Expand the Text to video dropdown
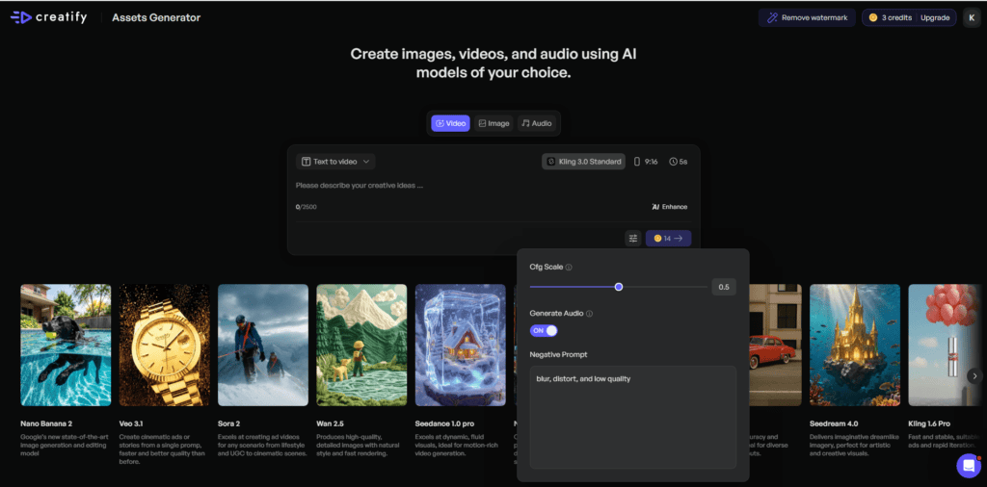 [x=335, y=162]
